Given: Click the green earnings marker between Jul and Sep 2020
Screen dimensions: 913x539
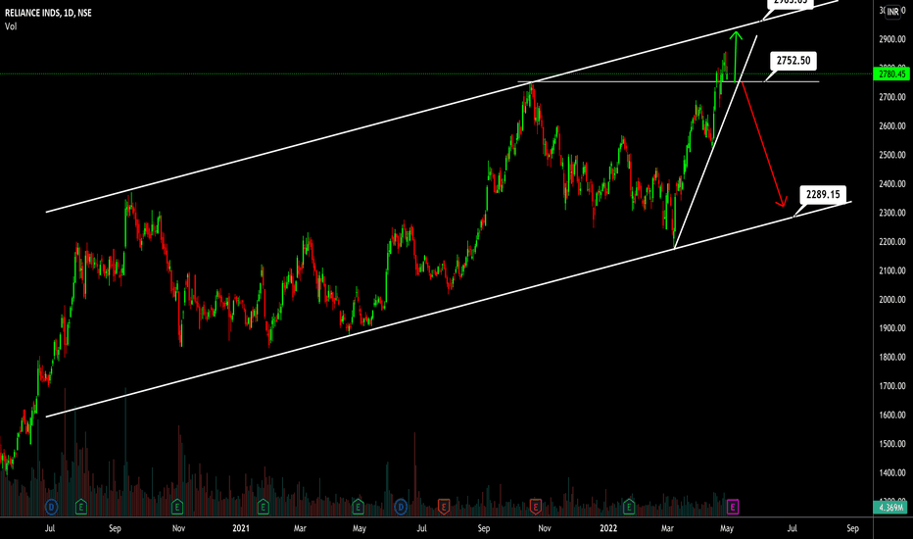Looking at the screenshot, I should point(81,507).
